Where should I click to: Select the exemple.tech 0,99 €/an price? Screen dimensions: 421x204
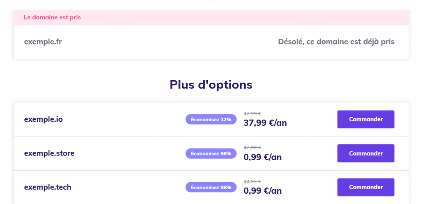tap(263, 191)
